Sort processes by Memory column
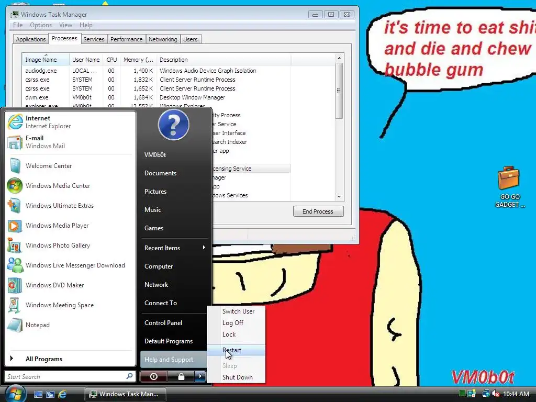The image size is (536, 402). pyautogui.click(x=138, y=60)
